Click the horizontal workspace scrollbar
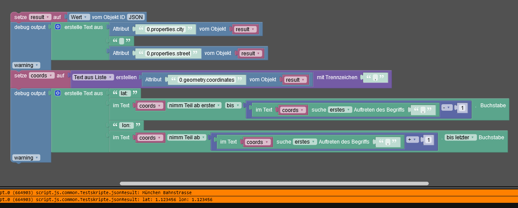The width and height of the screenshot is (518, 208). 274,183
